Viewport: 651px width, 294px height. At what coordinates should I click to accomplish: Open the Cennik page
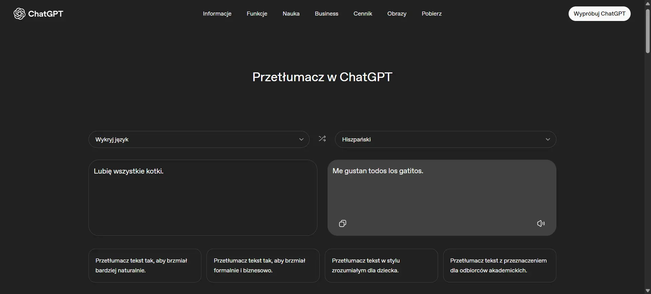pos(363,14)
